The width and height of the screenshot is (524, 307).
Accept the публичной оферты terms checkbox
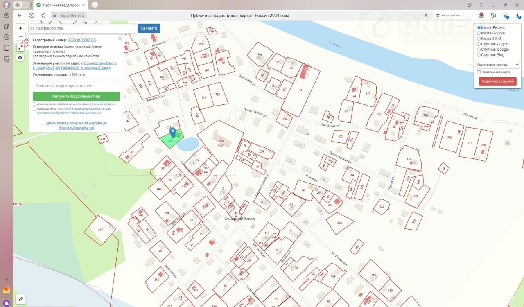tap(35, 104)
